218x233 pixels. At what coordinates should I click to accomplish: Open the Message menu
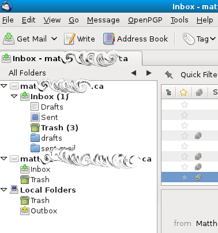pyautogui.click(x=103, y=20)
